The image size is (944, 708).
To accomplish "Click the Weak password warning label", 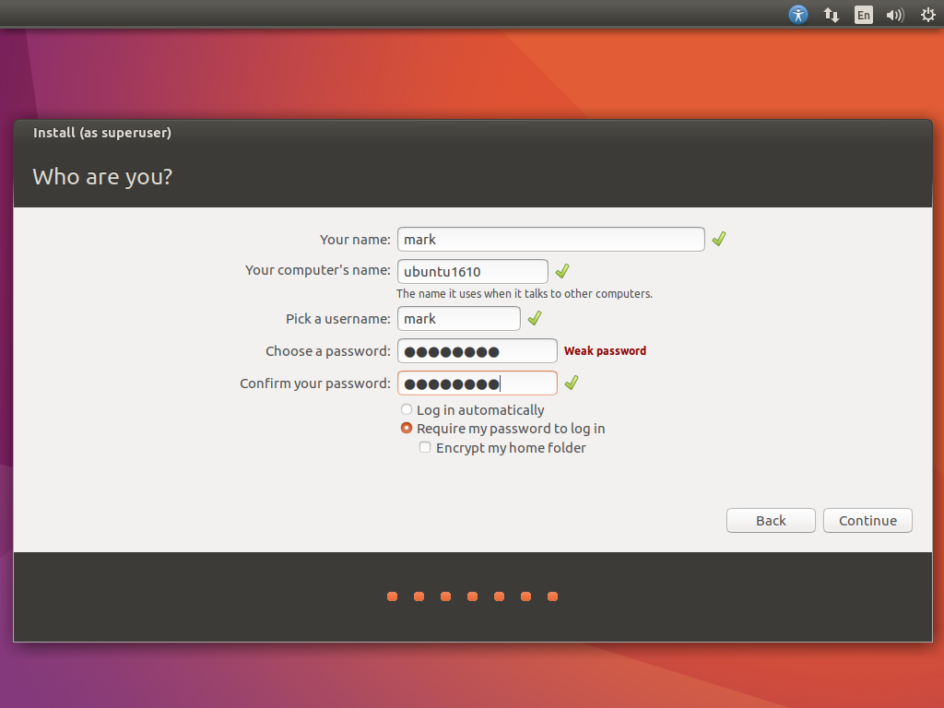I will tap(605, 351).
